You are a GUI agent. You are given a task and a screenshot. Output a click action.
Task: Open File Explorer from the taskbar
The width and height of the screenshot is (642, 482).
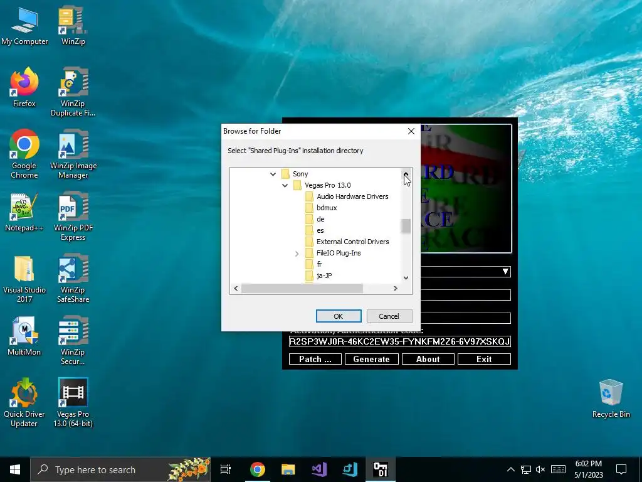point(288,469)
